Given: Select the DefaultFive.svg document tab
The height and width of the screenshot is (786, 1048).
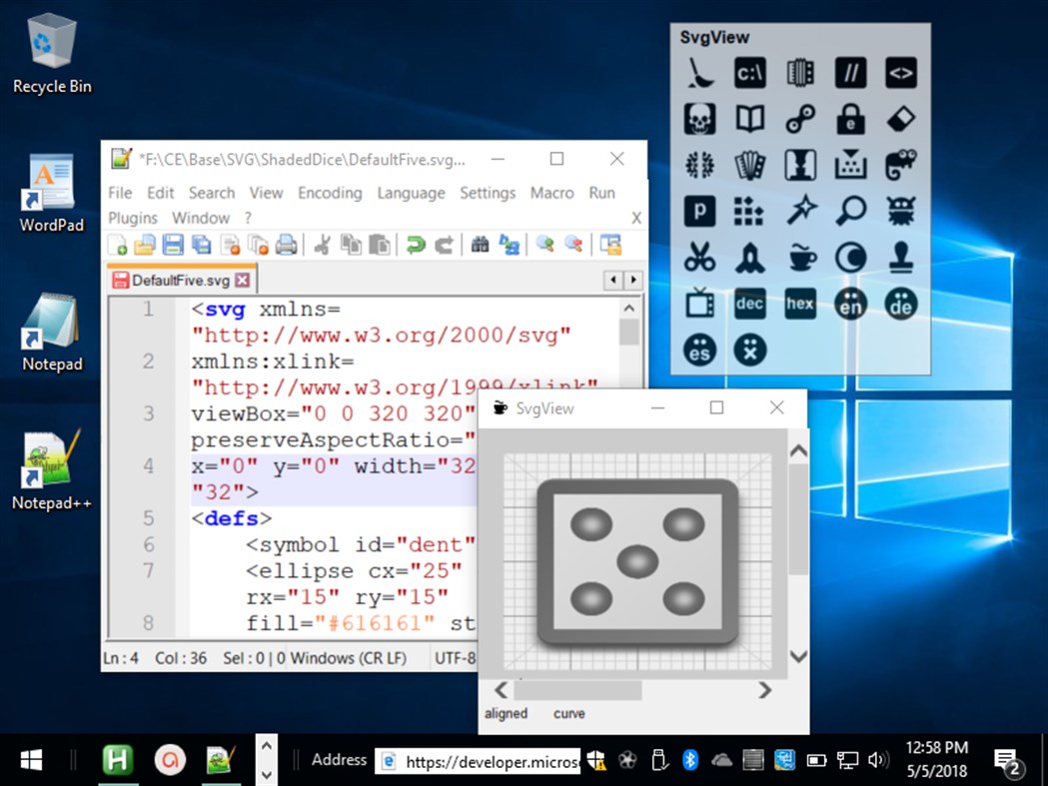Looking at the screenshot, I should [180, 280].
